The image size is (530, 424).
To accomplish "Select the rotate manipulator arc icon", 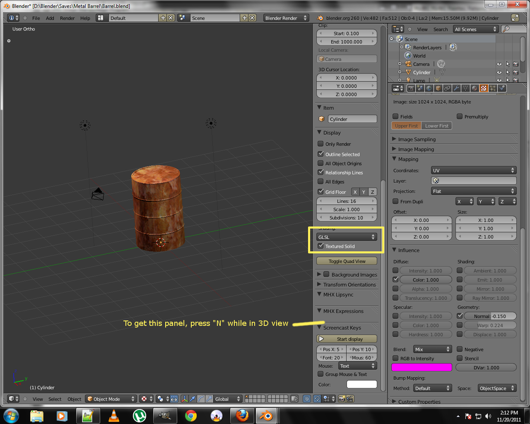I will pos(201,399).
